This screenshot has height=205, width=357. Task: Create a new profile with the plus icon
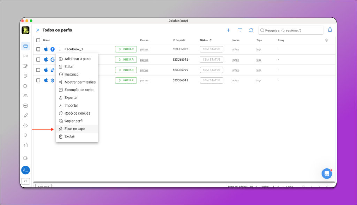(x=228, y=30)
